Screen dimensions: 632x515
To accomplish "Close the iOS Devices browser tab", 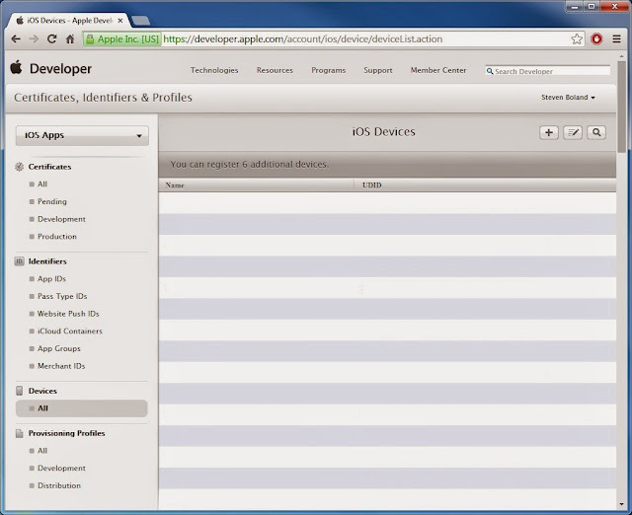I will [x=120, y=20].
